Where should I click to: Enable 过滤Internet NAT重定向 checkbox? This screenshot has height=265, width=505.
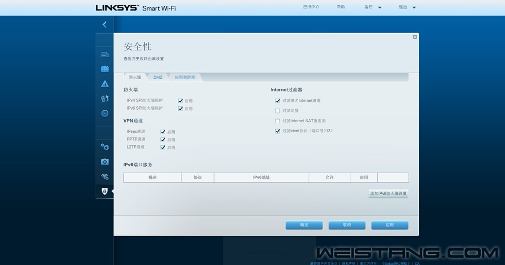pyautogui.click(x=278, y=121)
